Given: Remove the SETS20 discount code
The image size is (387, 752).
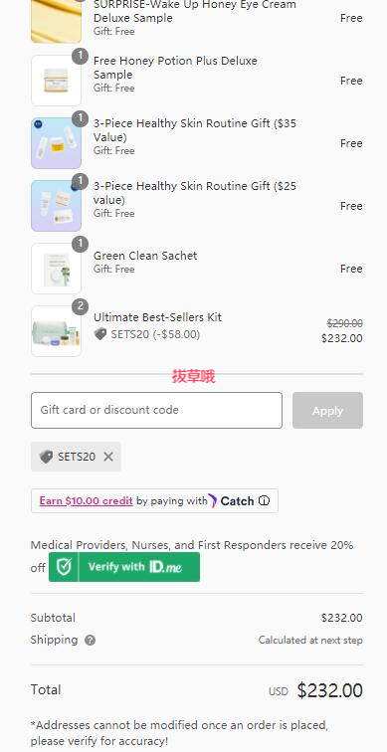Looking at the screenshot, I should 108,457.
